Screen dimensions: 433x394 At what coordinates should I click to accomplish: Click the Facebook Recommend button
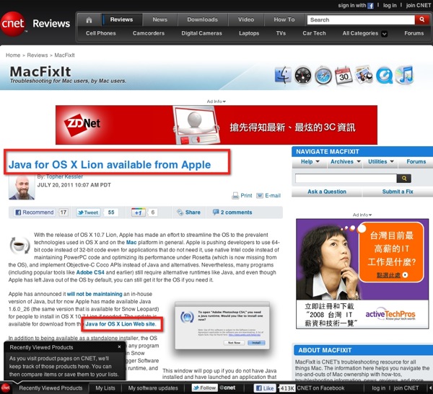click(x=35, y=212)
